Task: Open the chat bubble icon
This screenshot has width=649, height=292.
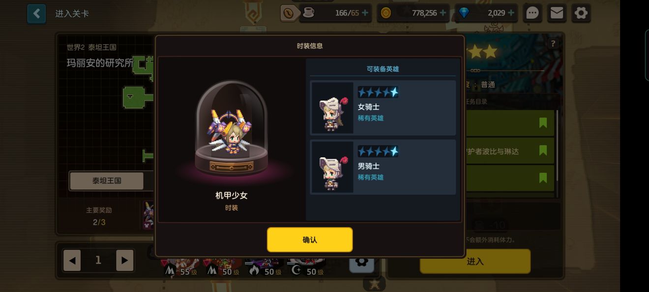Action: pos(532,13)
